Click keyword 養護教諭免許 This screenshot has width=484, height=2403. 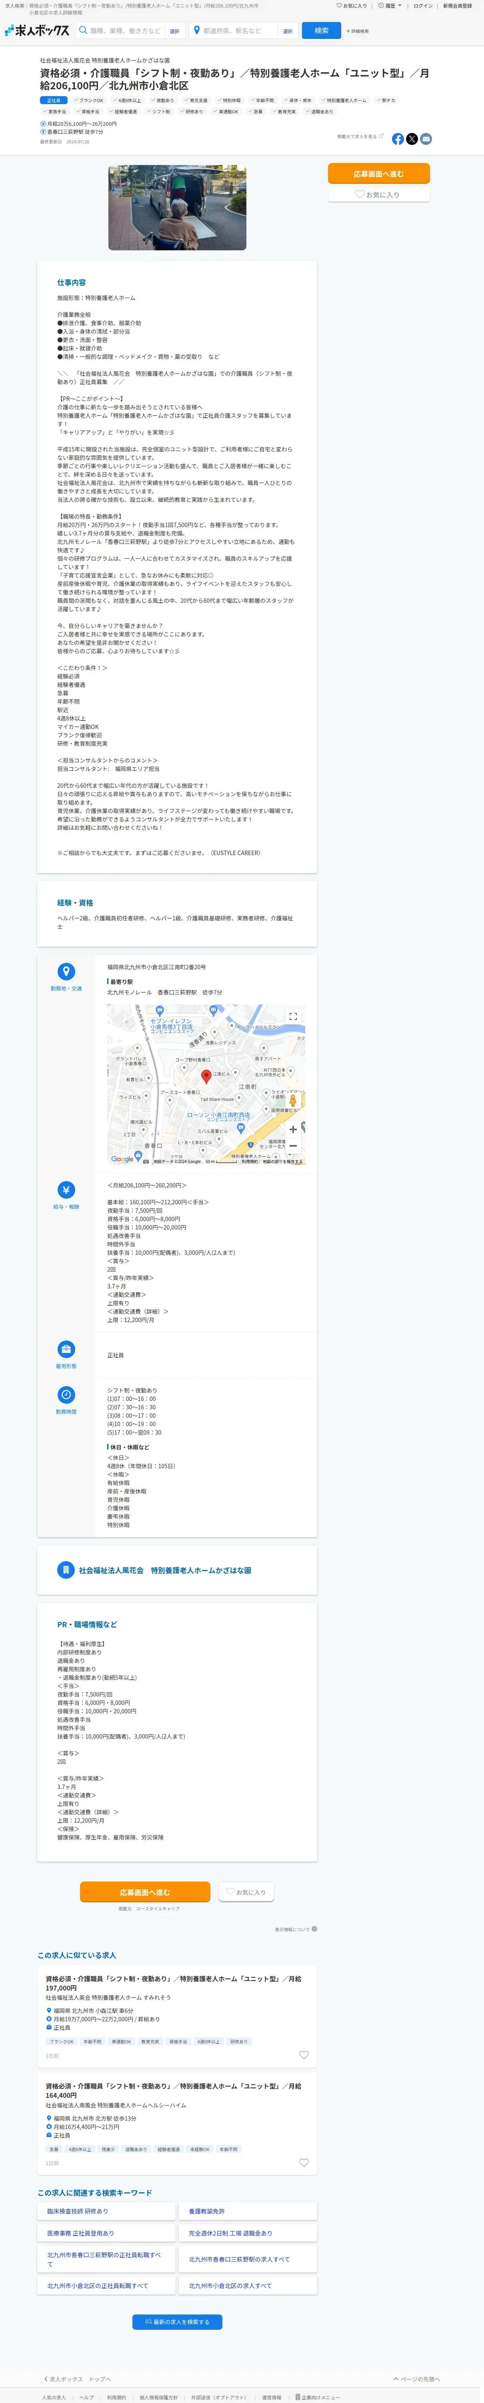coord(247,2211)
